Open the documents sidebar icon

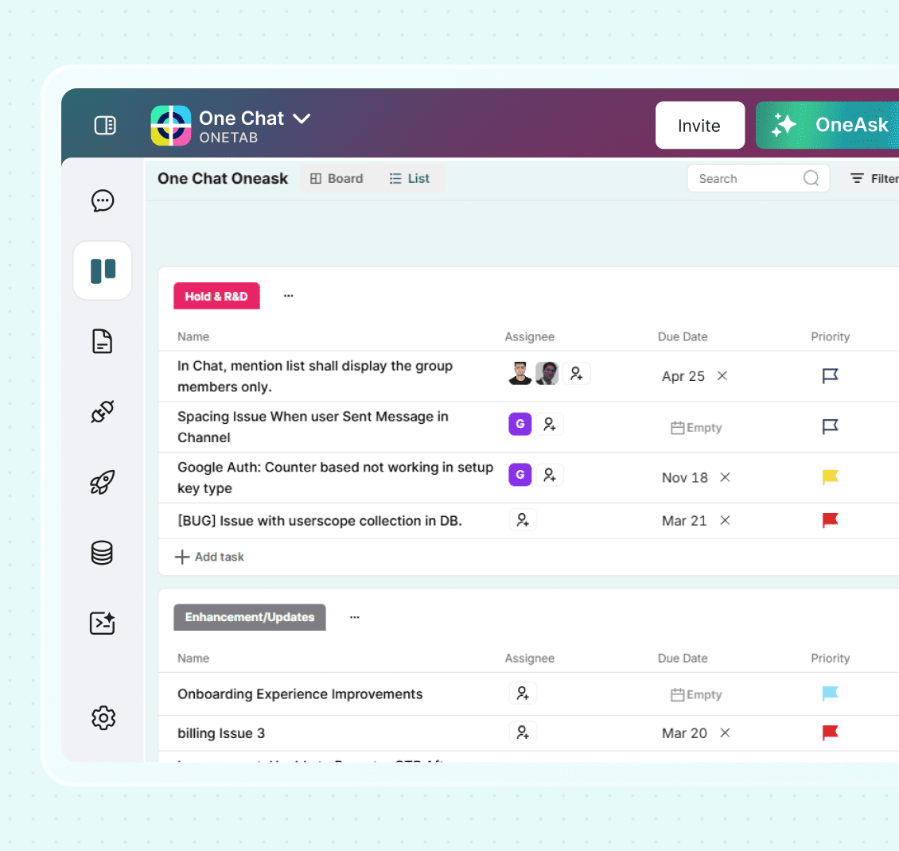[x=103, y=341]
